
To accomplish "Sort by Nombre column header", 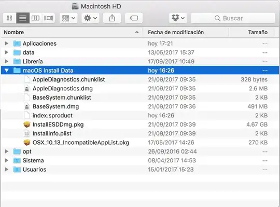I will pos(72,32).
